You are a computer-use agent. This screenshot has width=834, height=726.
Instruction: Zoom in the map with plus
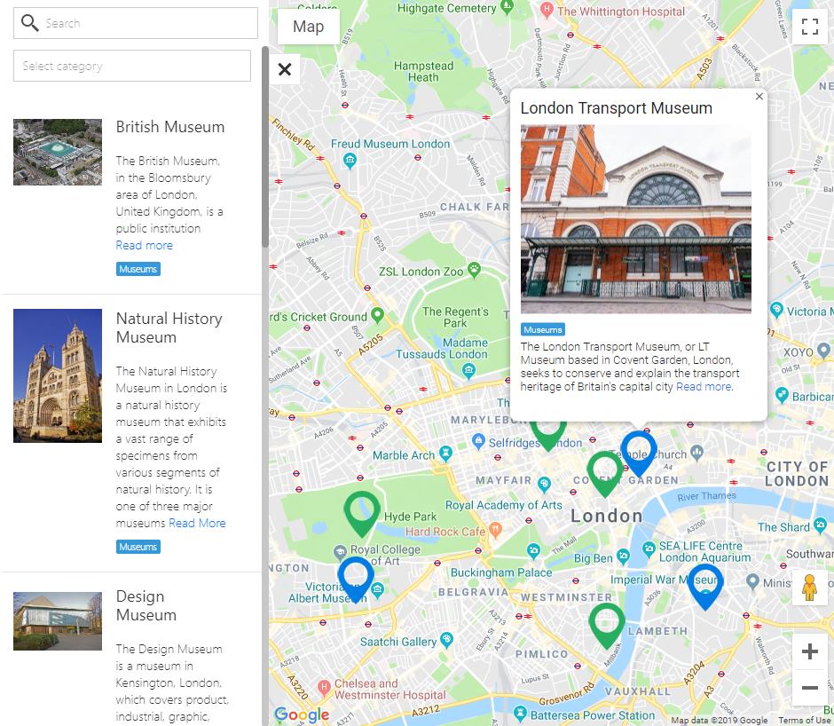pos(809,651)
